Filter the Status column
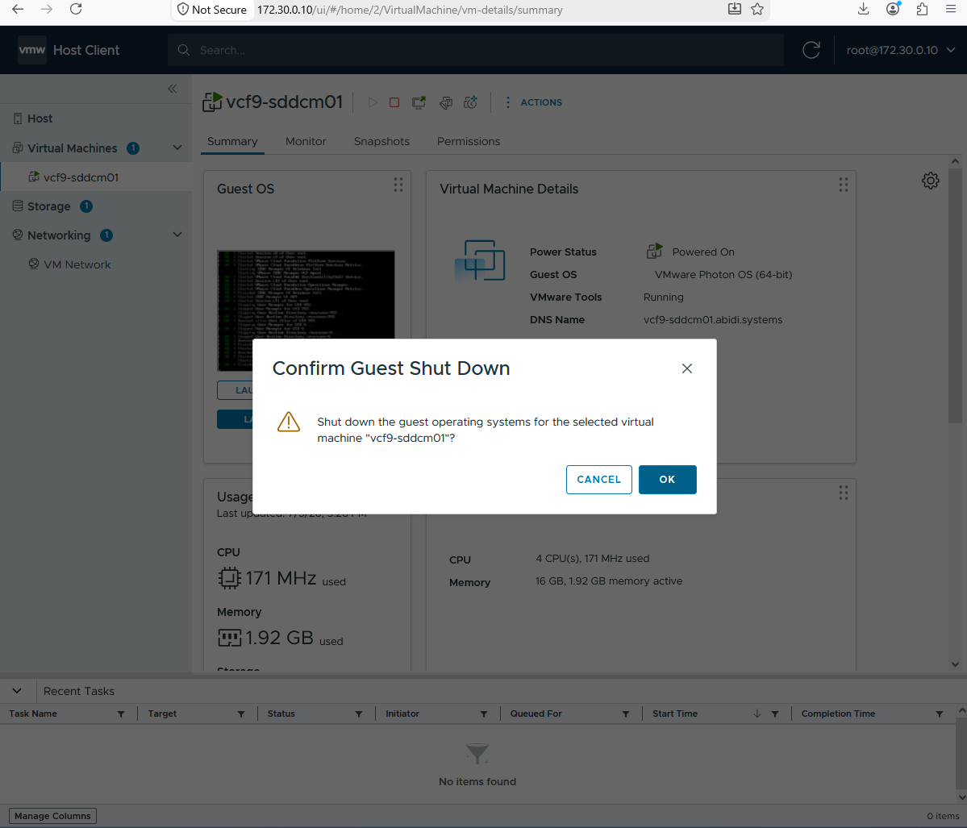The width and height of the screenshot is (967, 828). [359, 714]
